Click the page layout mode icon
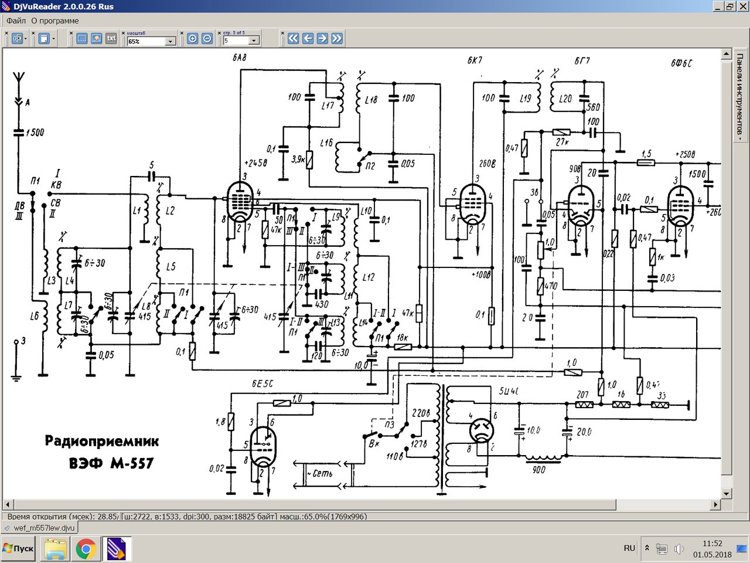Image resolution: width=750 pixels, height=563 pixels. point(44,39)
